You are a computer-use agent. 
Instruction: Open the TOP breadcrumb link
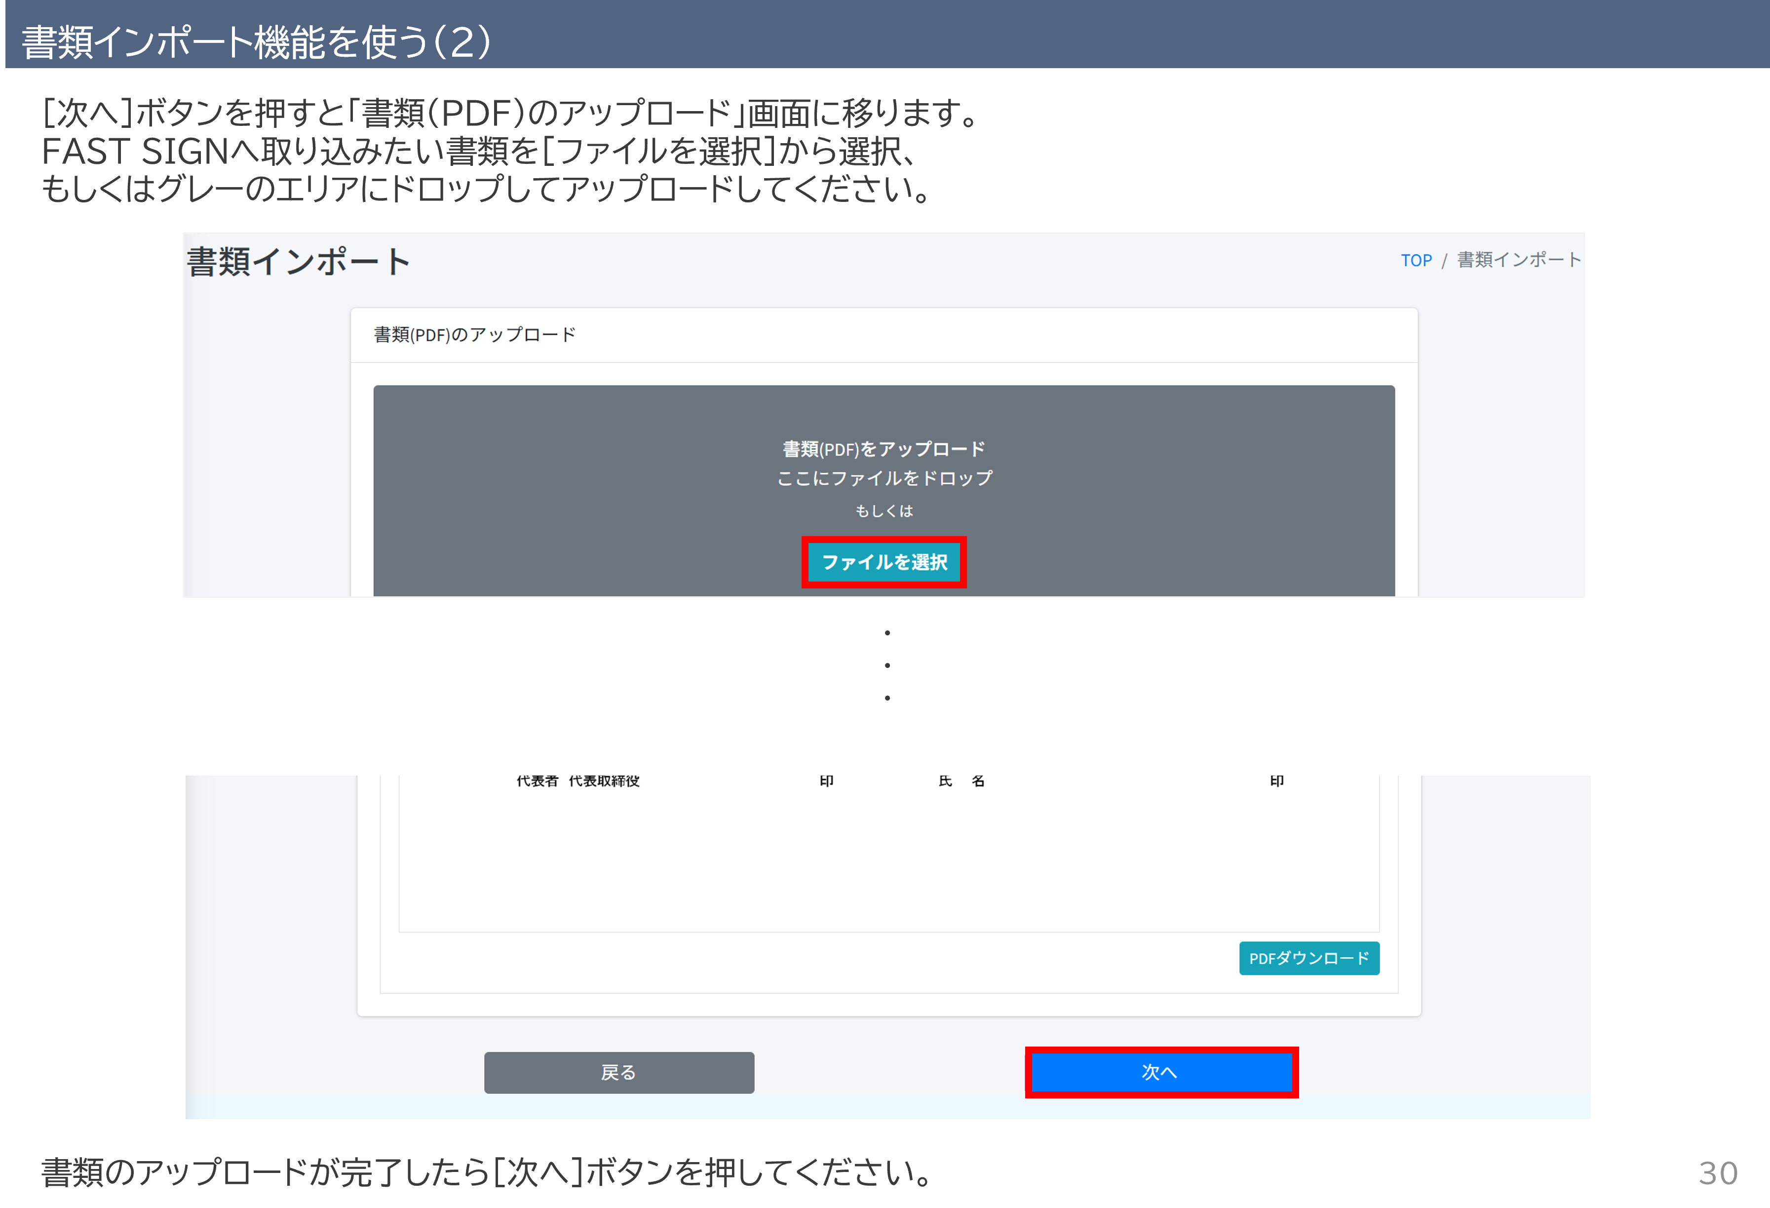tap(1416, 261)
